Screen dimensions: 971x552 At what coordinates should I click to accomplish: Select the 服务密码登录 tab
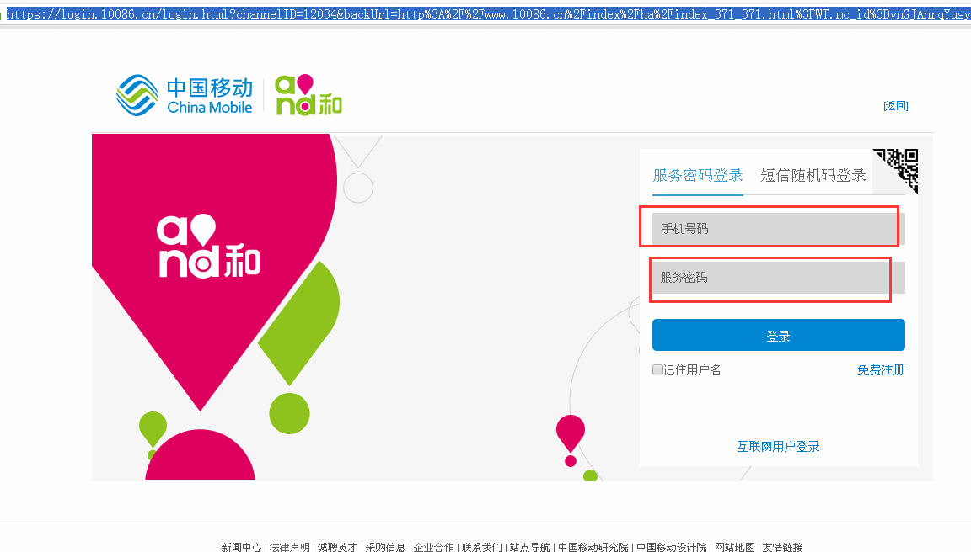pyautogui.click(x=697, y=174)
